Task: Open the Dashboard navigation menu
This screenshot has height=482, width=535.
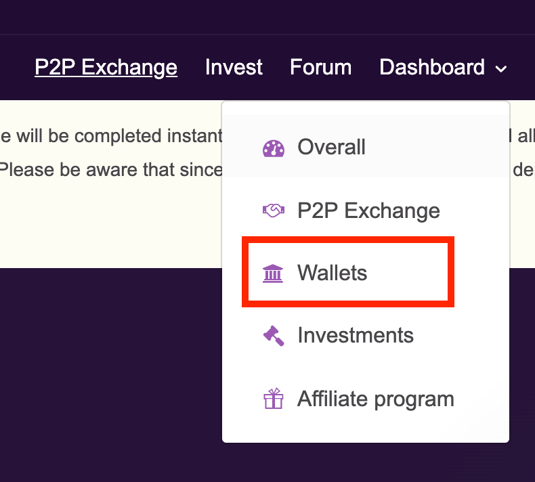Action: click(443, 67)
